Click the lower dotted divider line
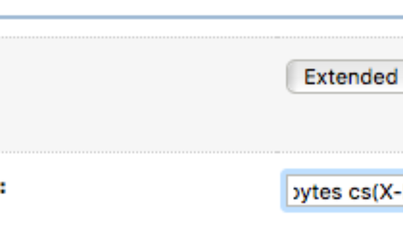This screenshot has height=226, width=403. [x=201, y=152]
